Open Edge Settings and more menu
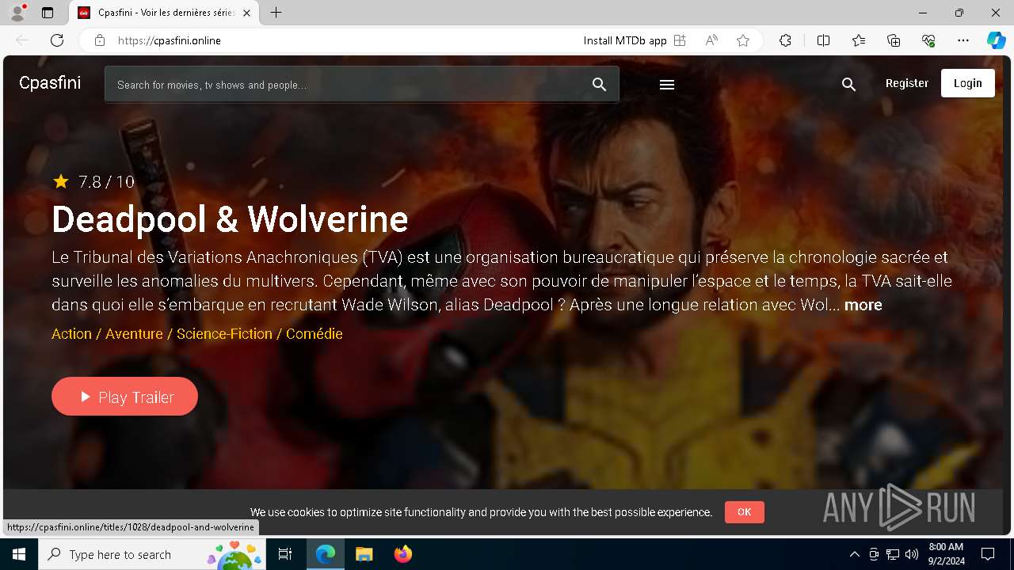The image size is (1014, 570). pyautogui.click(x=963, y=40)
